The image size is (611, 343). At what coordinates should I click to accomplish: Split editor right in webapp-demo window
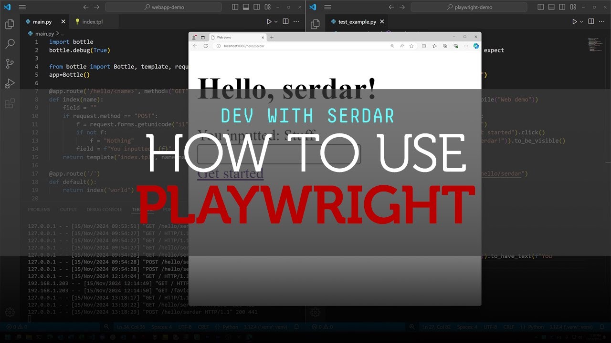click(x=285, y=22)
